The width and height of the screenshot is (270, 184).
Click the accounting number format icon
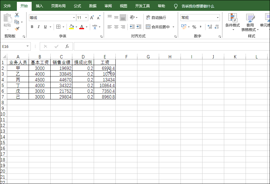(x=184, y=27)
